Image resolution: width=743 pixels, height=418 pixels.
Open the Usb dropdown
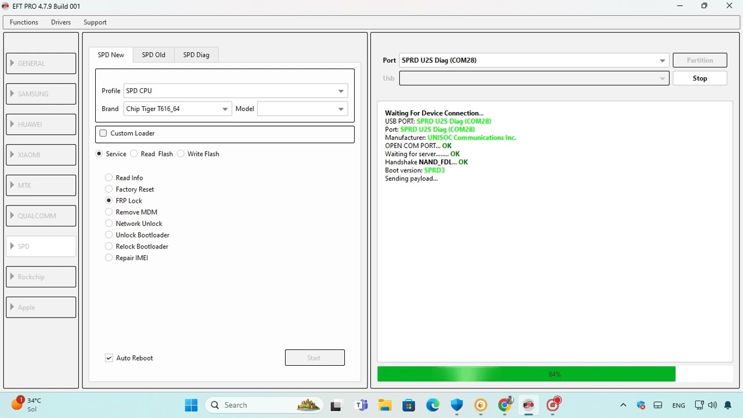click(x=534, y=78)
